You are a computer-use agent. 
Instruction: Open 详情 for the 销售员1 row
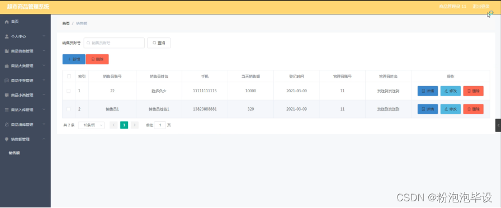pyautogui.click(x=428, y=109)
